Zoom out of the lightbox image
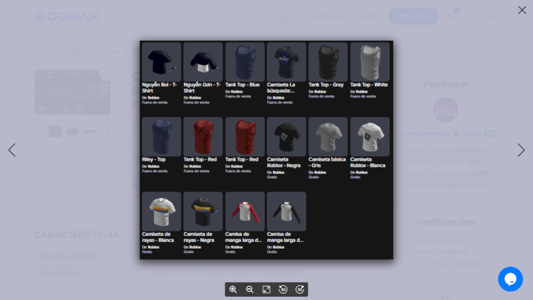This screenshot has width=533, height=300. 250,289
